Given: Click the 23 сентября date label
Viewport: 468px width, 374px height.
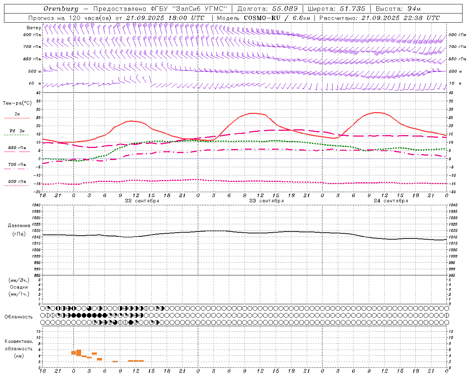Looking at the screenshot, I should (266, 201).
